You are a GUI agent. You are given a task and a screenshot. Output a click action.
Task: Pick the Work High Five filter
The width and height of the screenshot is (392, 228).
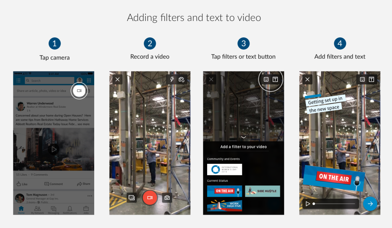click(224, 205)
